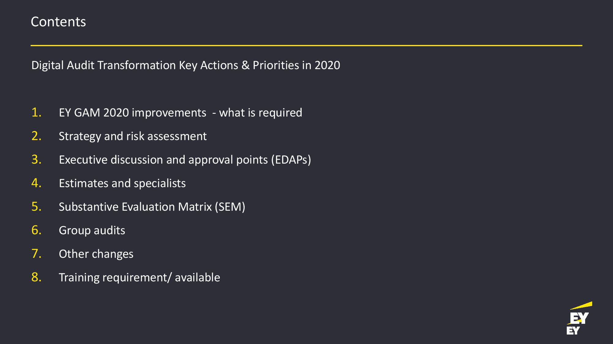Click the yellow horizontal divider line
Image resolution: width=613 pixels, height=344 pixels.
point(306,46)
